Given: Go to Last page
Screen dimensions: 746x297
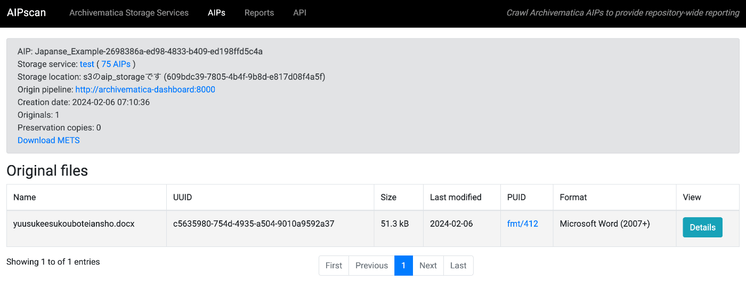Looking at the screenshot, I should tap(458, 266).
